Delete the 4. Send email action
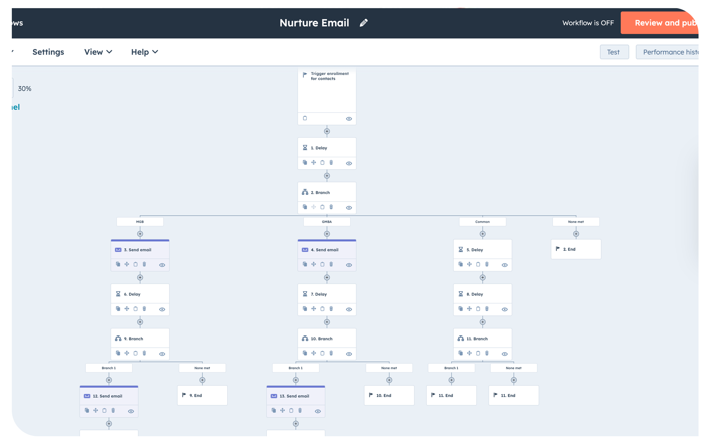Screen dimensions: 710x444 point(331,264)
